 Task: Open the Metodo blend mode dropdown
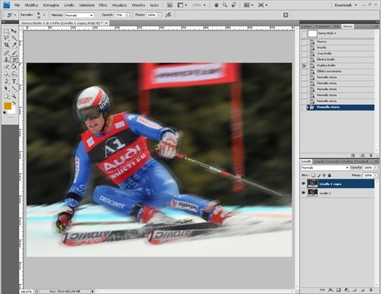[x=79, y=15]
